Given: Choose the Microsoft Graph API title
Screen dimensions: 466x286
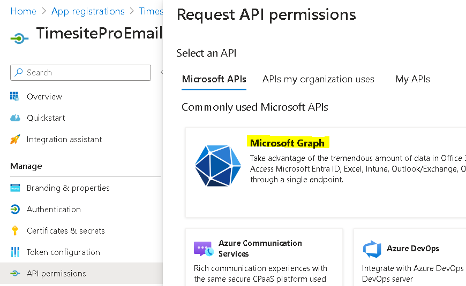Looking at the screenshot, I should [x=287, y=143].
